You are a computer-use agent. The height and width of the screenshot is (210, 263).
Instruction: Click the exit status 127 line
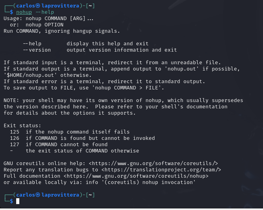click(59, 145)
